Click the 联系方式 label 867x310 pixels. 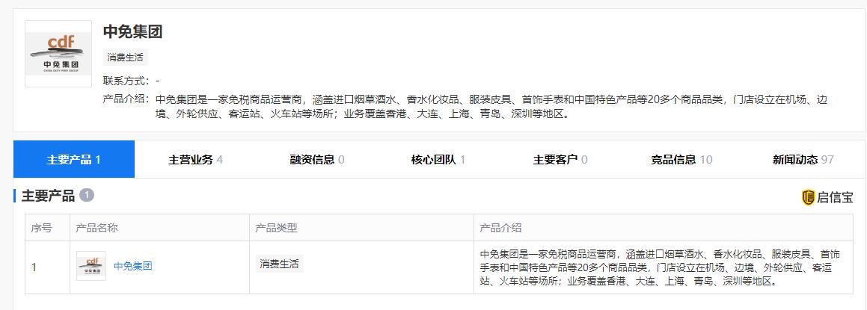(126, 81)
